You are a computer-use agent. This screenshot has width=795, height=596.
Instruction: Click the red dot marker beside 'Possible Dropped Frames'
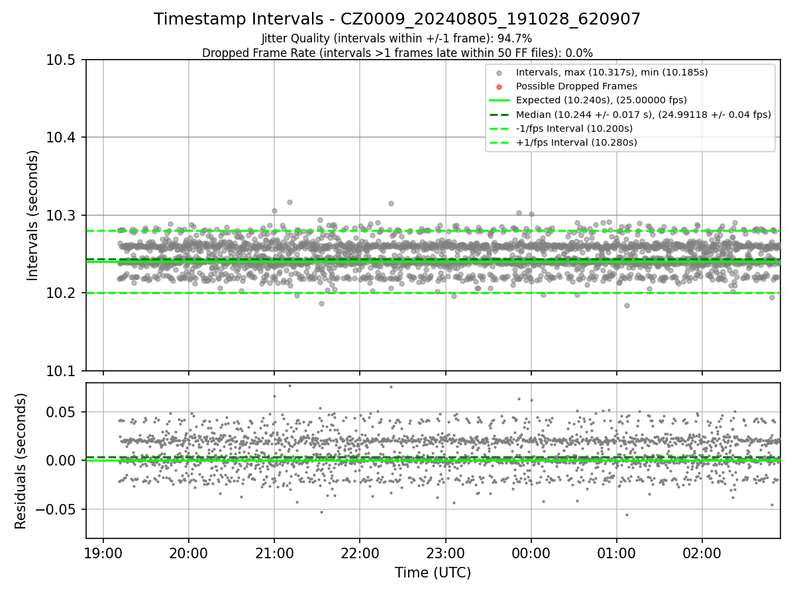tap(500, 87)
